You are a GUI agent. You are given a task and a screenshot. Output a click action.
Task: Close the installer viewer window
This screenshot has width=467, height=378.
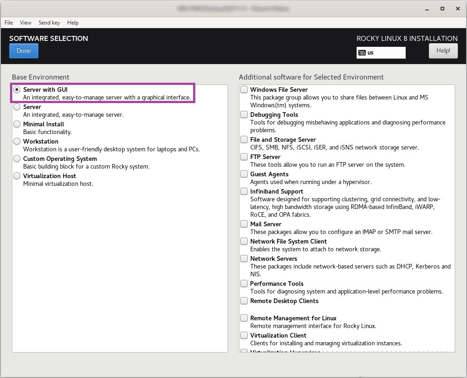[458, 9]
